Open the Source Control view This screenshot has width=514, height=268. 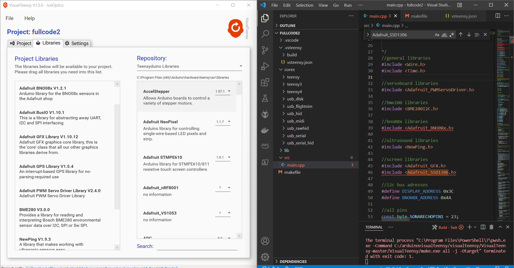click(x=265, y=50)
